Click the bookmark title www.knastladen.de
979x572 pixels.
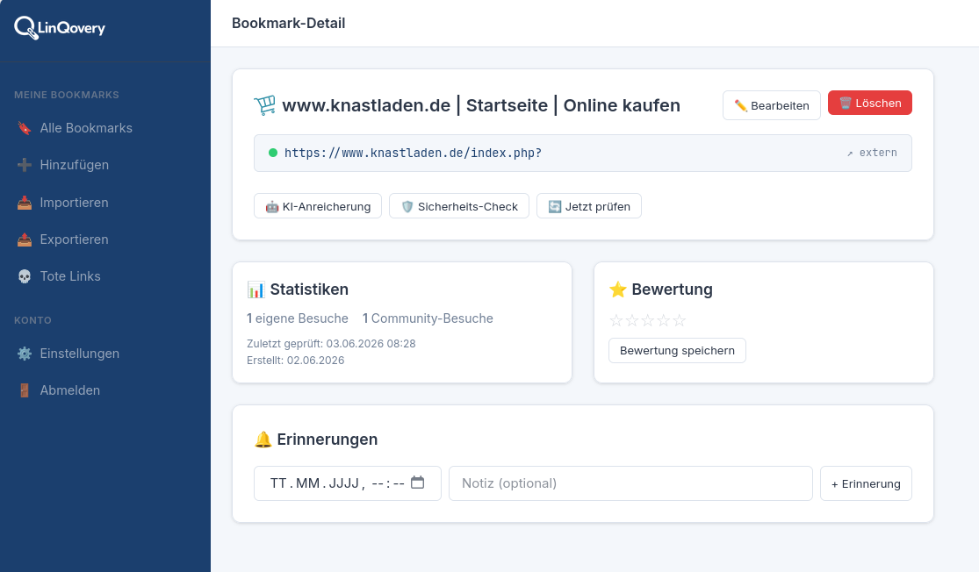(481, 104)
